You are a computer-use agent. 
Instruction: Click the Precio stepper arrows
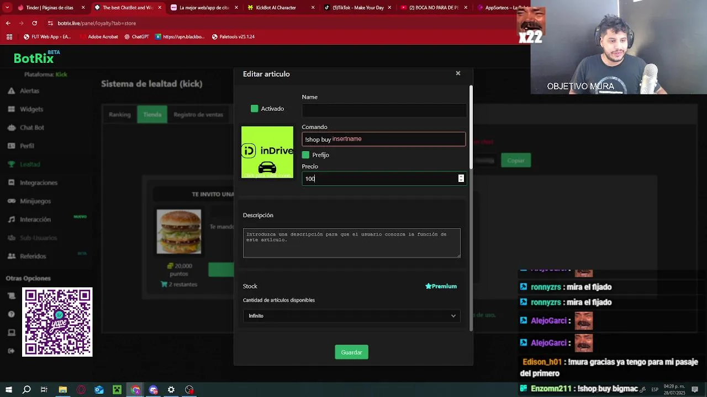coord(461,179)
